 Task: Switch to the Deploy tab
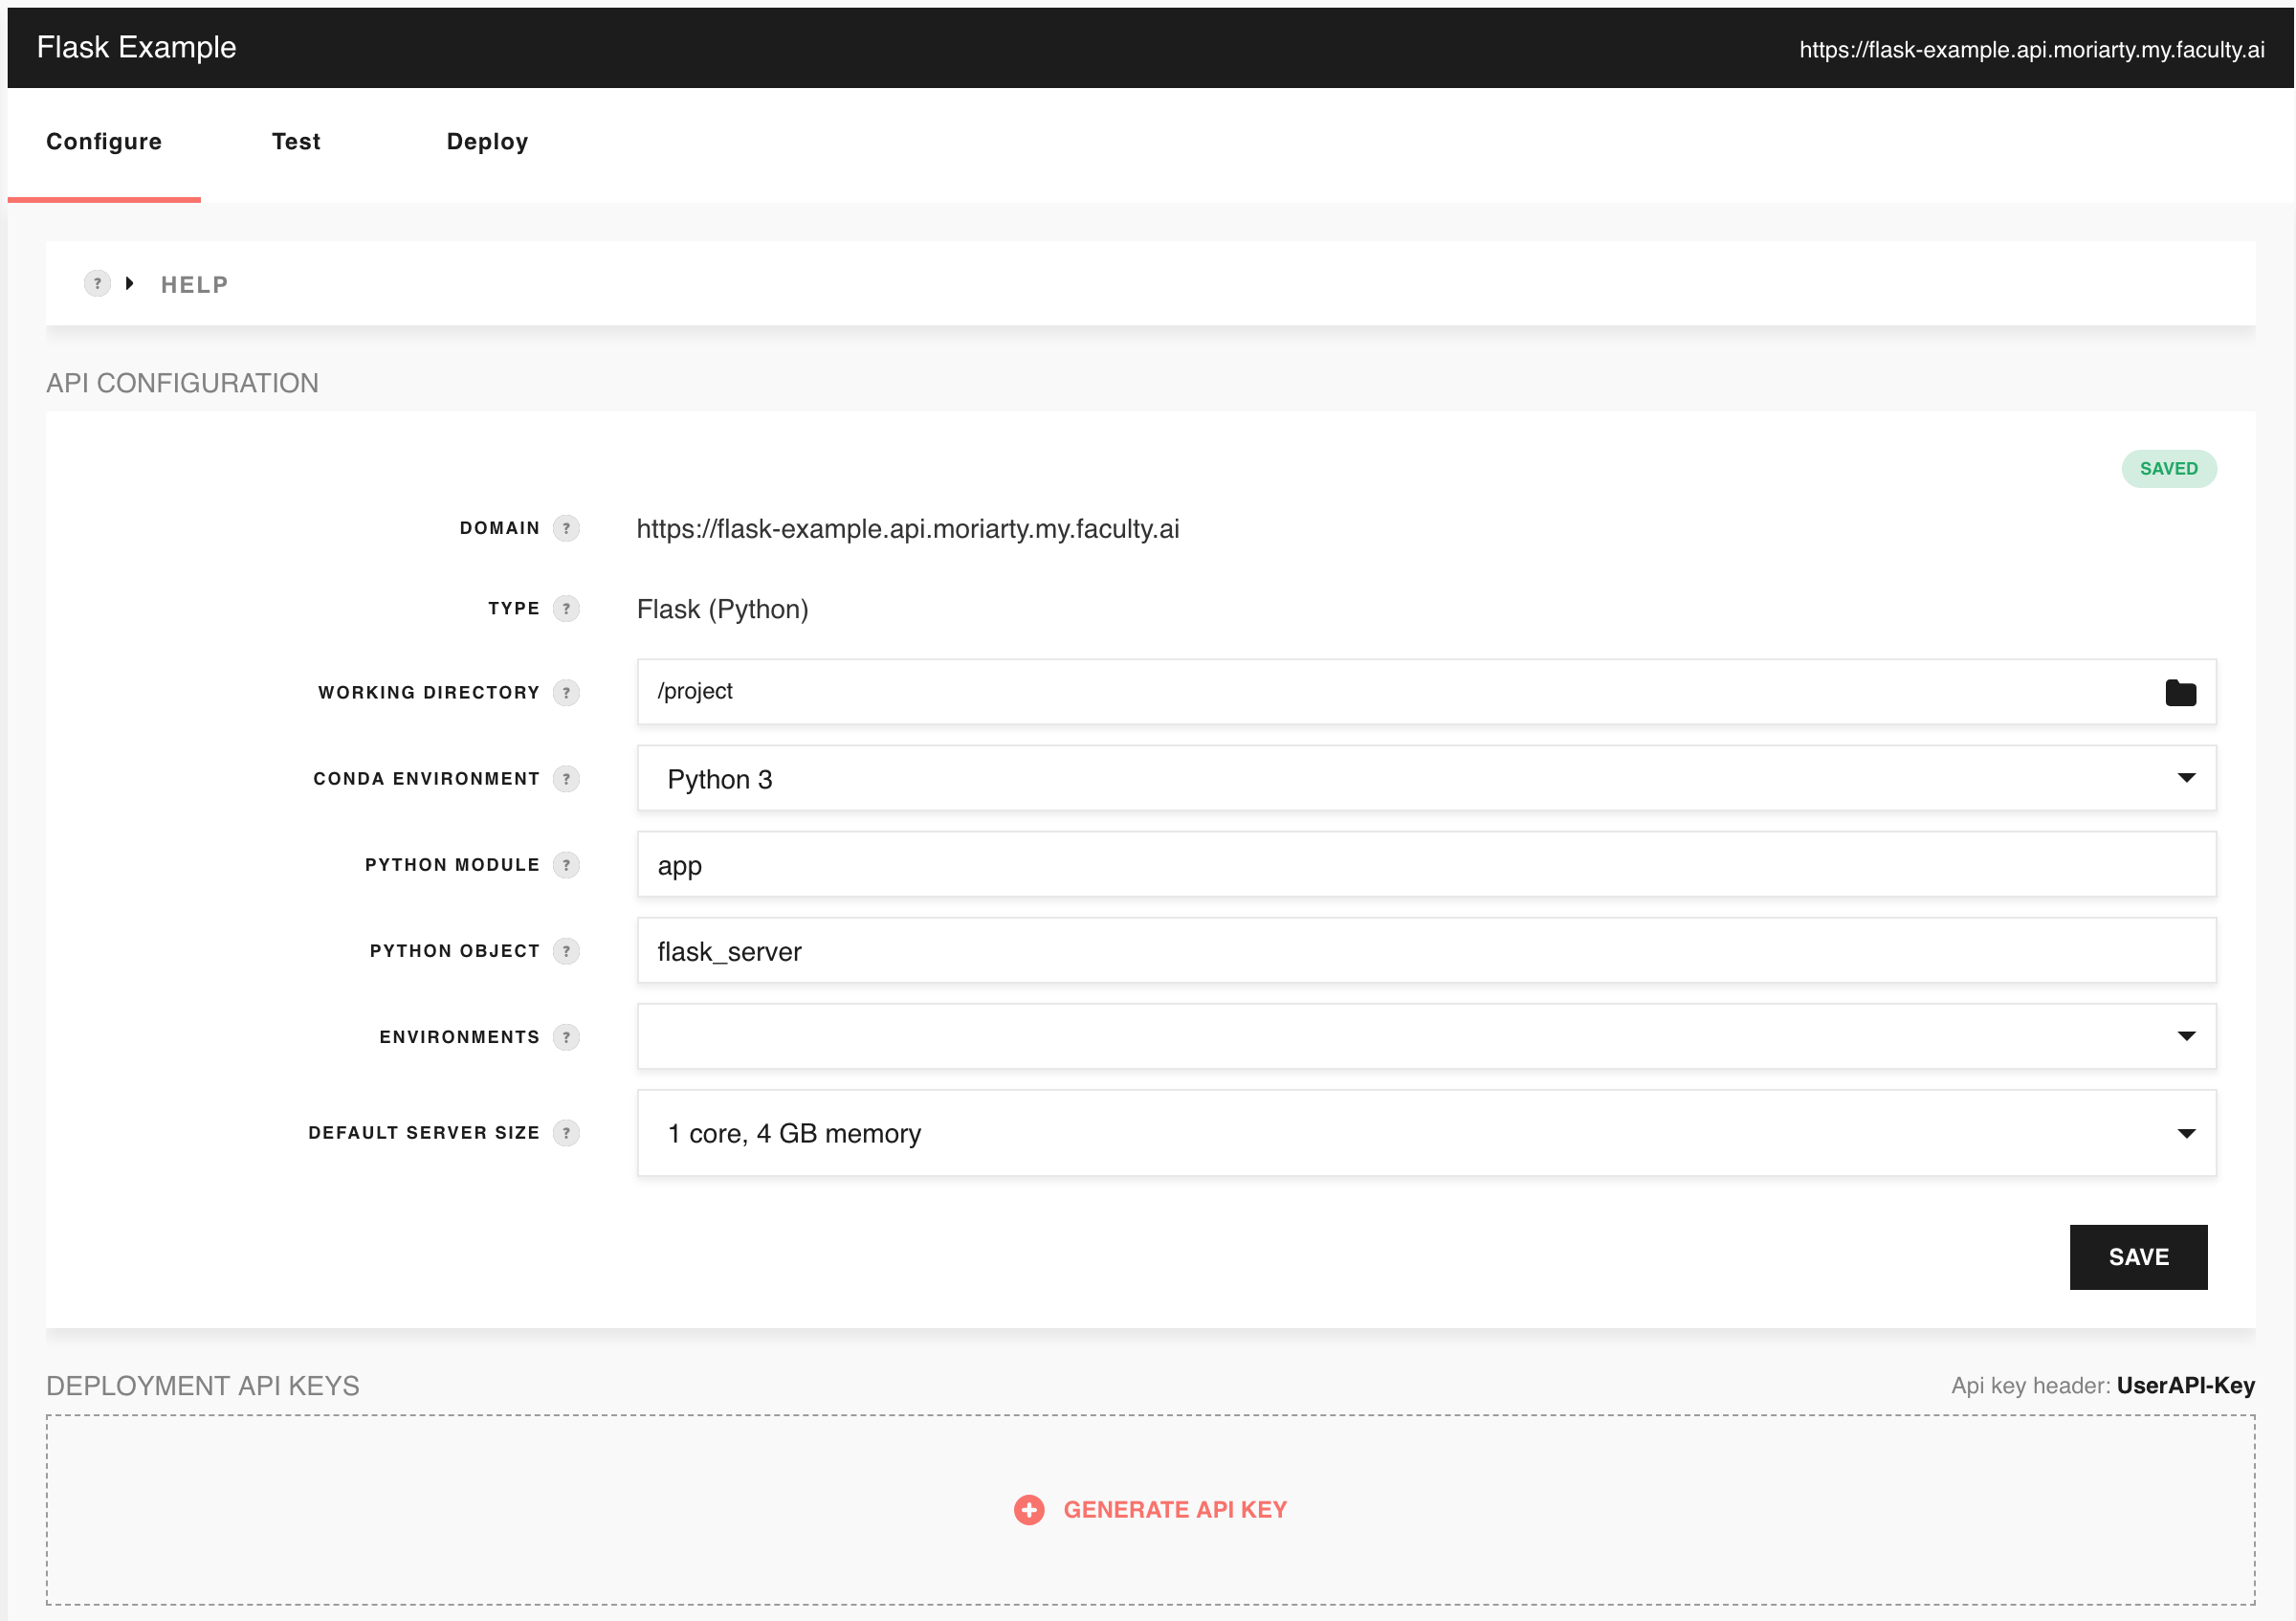pos(487,142)
